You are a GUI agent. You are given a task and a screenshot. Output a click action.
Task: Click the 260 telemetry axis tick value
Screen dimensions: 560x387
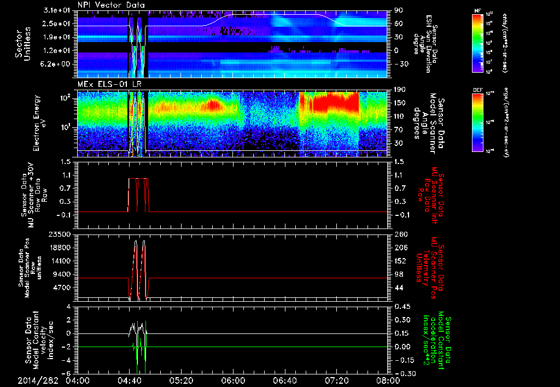pyautogui.click(x=401, y=234)
